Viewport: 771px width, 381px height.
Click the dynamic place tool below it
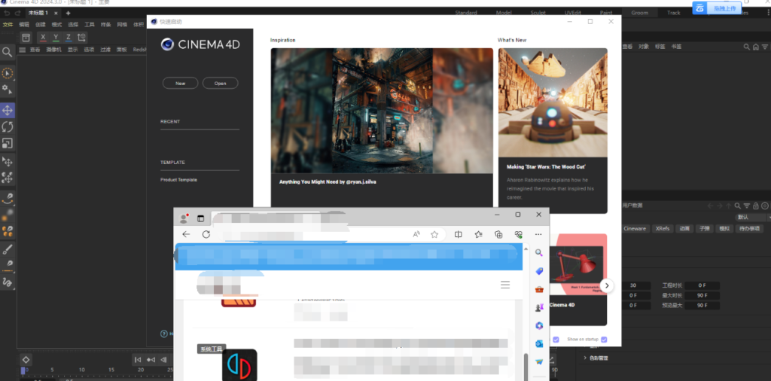[8, 178]
